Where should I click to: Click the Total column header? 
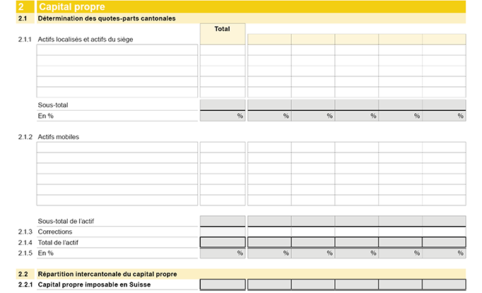pyautogui.click(x=223, y=30)
